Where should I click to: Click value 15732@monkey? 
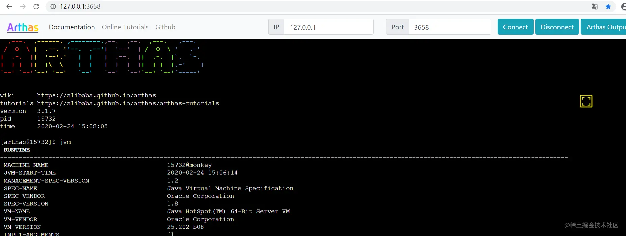pos(189,165)
